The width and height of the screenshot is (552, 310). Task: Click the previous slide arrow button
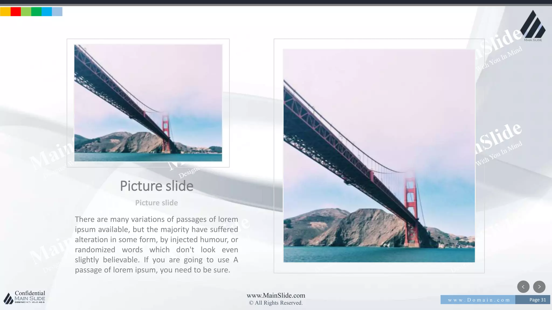523,287
